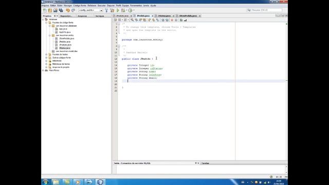Run the project with green play icon
The height and width of the screenshot is (185, 329).
pos(118,10)
